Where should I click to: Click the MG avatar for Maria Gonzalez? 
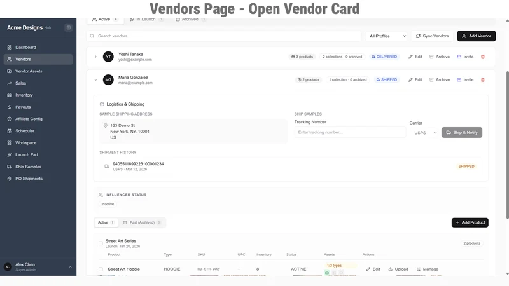tap(108, 80)
